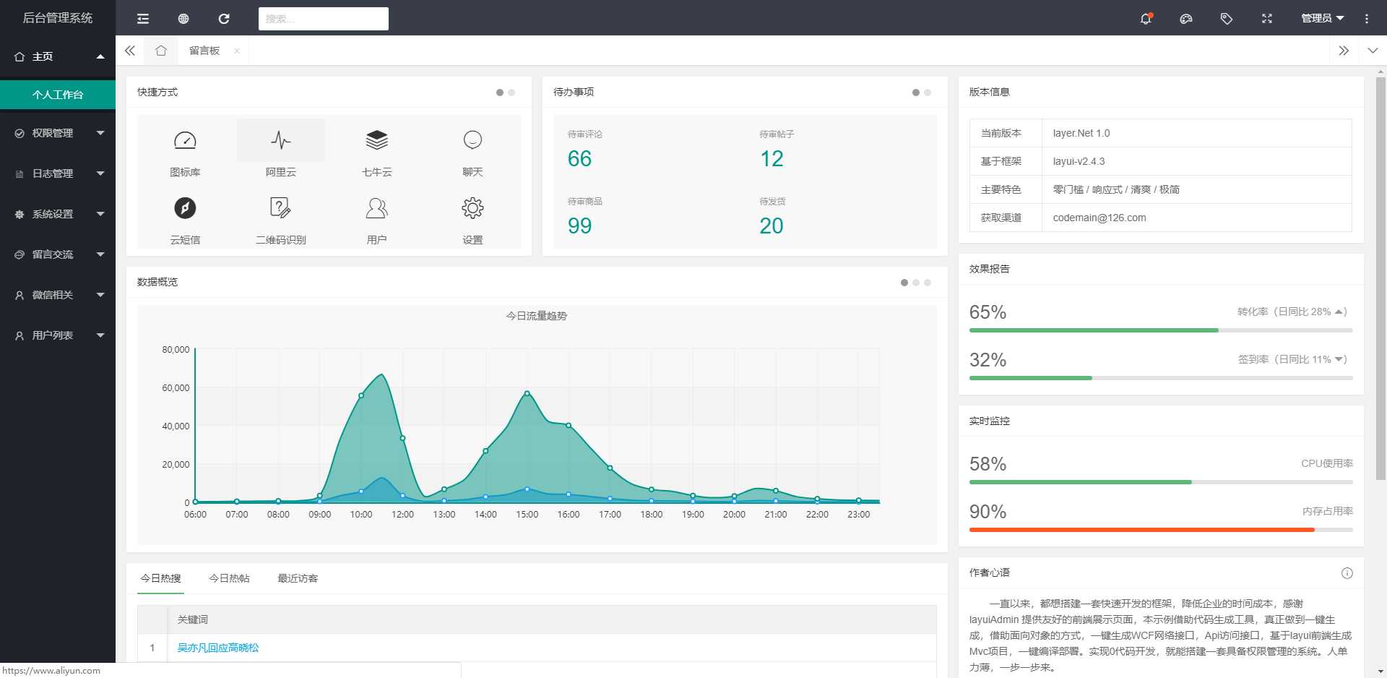Viewport: 1387px width, 678px height.
Task: Select second carousel dot in 快捷方式
Action: click(511, 93)
